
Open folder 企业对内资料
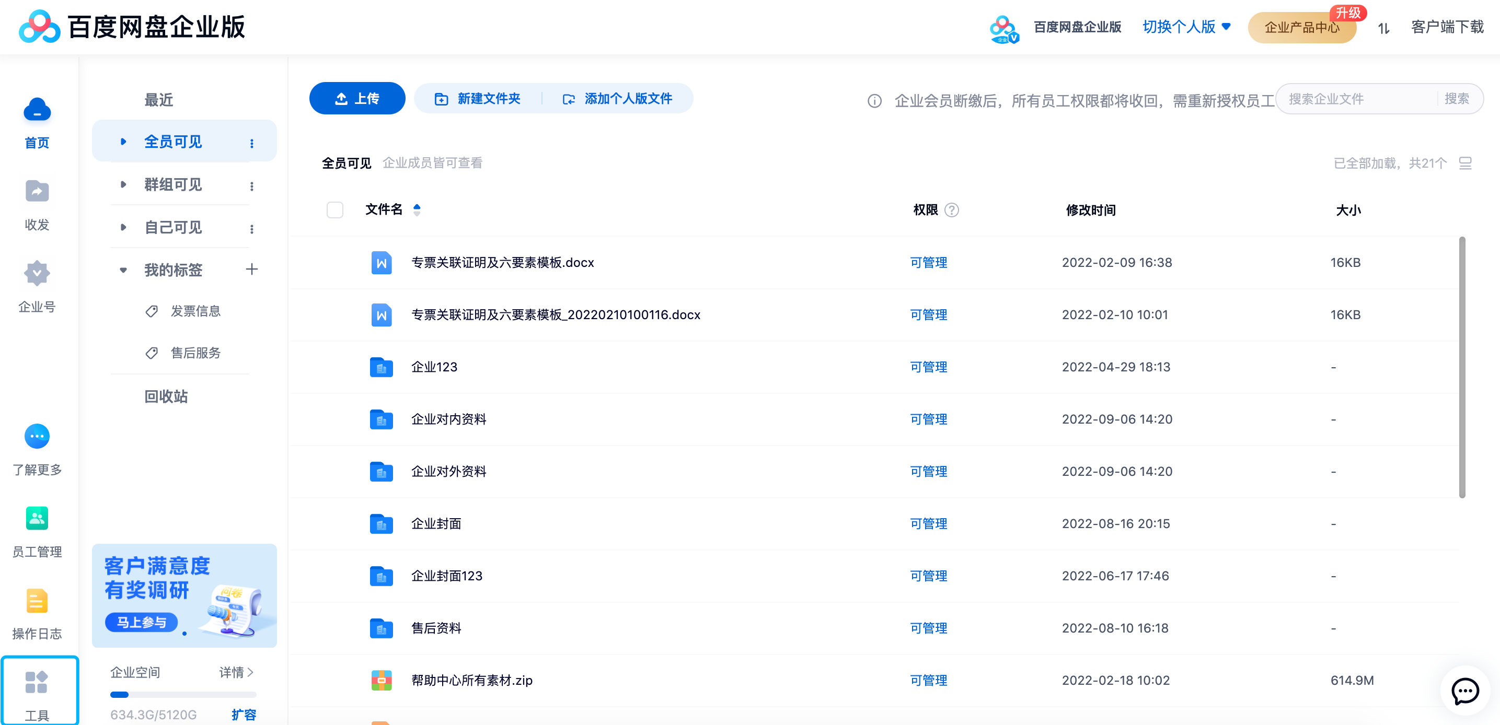448,419
